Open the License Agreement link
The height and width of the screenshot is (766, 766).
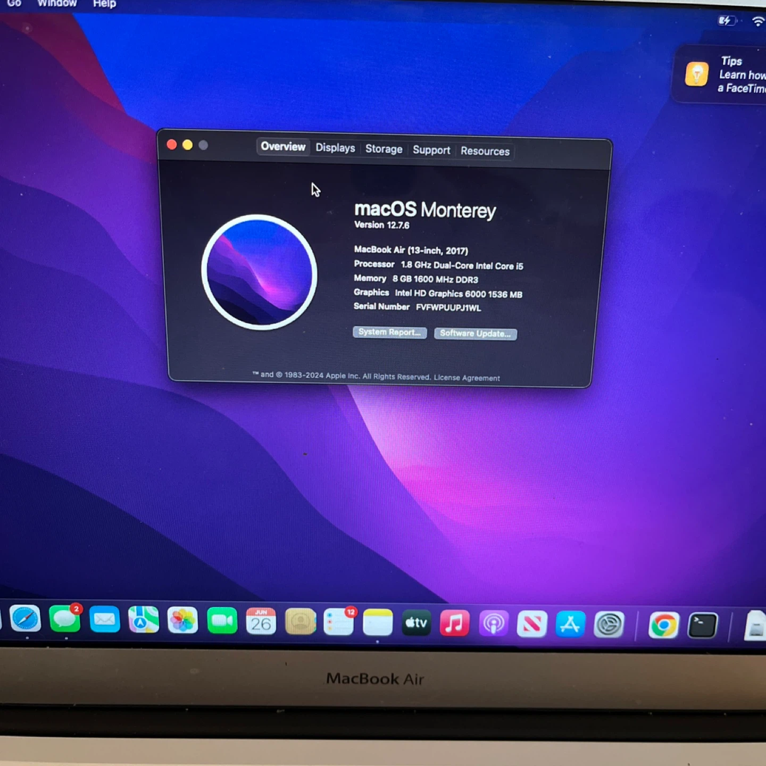pyautogui.click(x=467, y=378)
